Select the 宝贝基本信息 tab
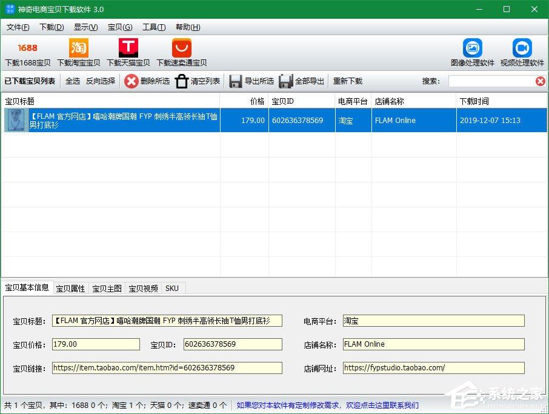 [27, 287]
